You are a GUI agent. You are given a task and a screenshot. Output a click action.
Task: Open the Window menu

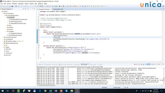pyautogui.click(x=40, y=4)
